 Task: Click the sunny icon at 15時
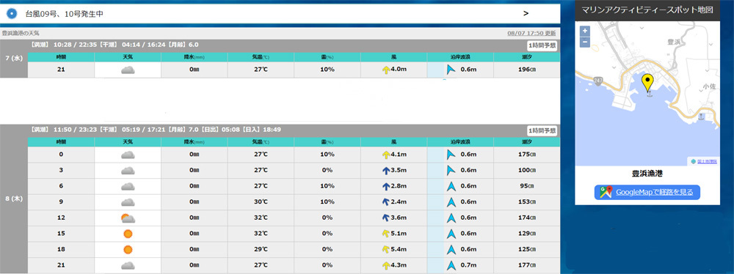[127, 234]
